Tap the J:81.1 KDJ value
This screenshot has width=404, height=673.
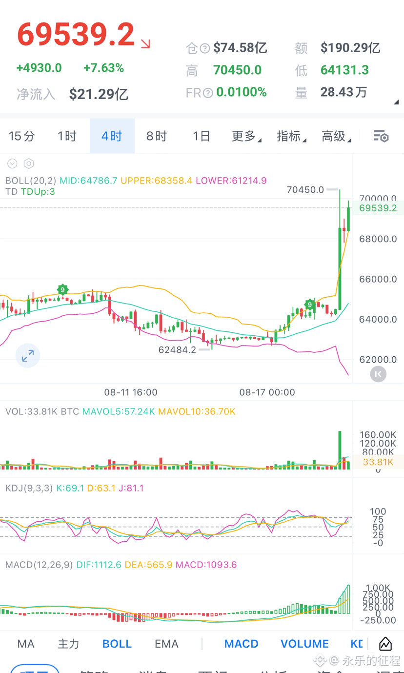click(x=131, y=488)
